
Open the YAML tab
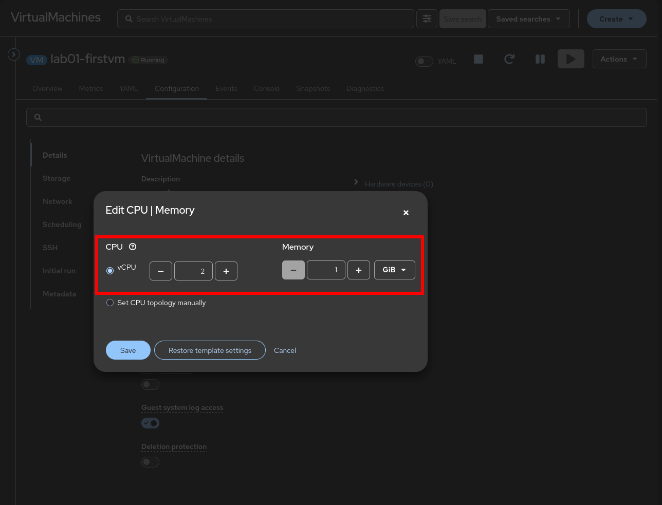[x=128, y=88]
